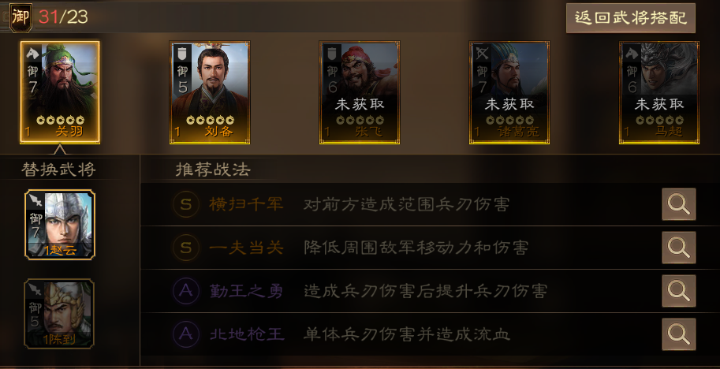Image resolution: width=720 pixels, height=369 pixels.
Task: Open magnifier for 一夫当关 skill
Action: coord(679,248)
